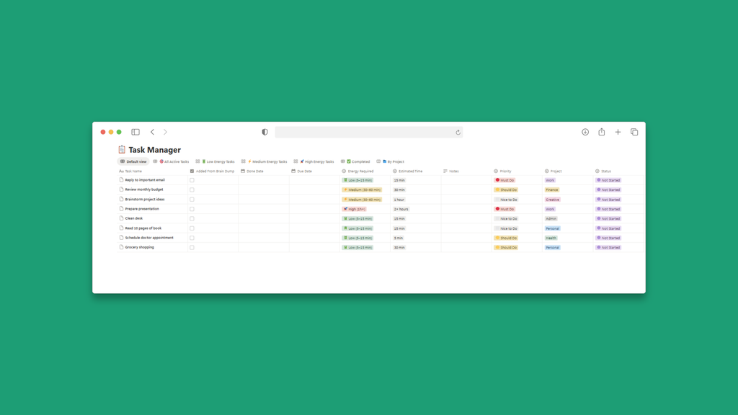This screenshot has height=415, width=738.
Task: Open the Status column header
Action: click(x=603, y=171)
